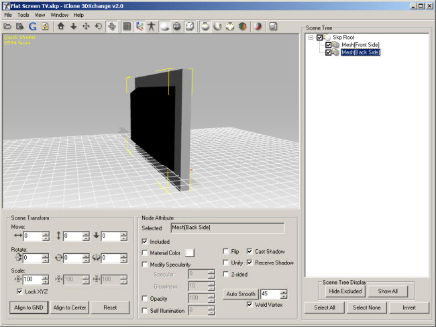Disable the Cast Shadow checkbox
Screen dimensions: 436x327
(x=250, y=251)
